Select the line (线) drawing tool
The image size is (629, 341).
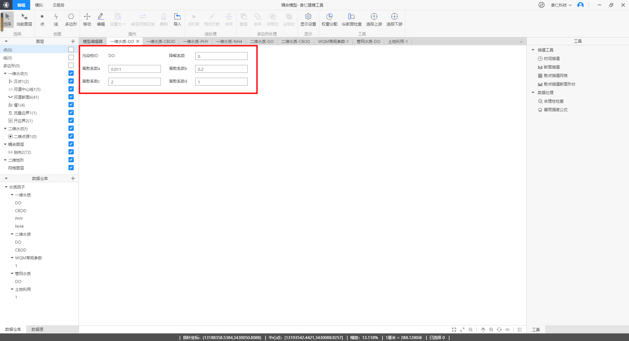56,19
